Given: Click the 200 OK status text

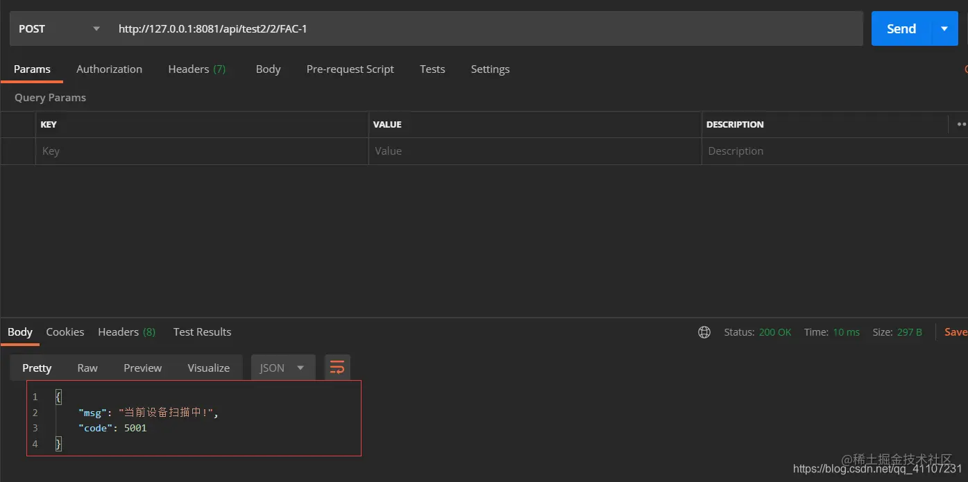Looking at the screenshot, I should [x=775, y=332].
